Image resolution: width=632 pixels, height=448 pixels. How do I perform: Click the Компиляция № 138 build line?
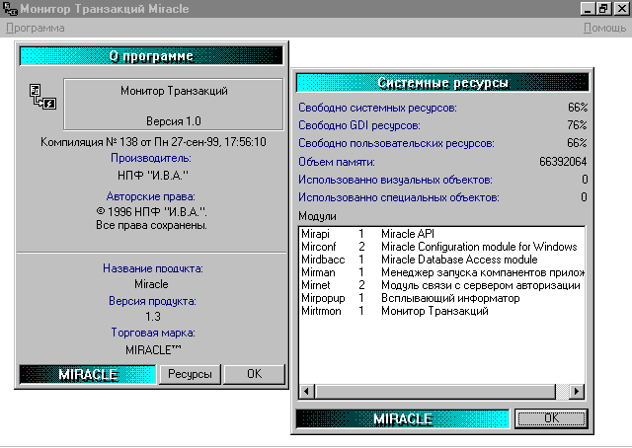153,142
